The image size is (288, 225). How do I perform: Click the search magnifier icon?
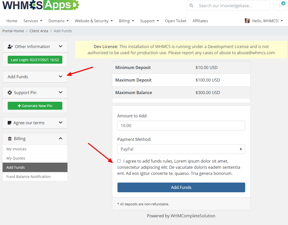coord(191,6)
